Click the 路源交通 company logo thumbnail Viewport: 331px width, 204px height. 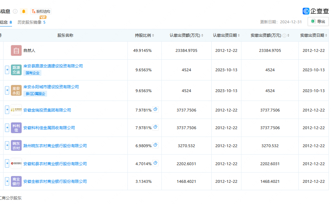pyautogui.click(x=16, y=70)
